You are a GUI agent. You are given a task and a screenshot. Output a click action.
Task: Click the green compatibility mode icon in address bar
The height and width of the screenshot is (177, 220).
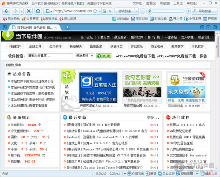click(104, 11)
